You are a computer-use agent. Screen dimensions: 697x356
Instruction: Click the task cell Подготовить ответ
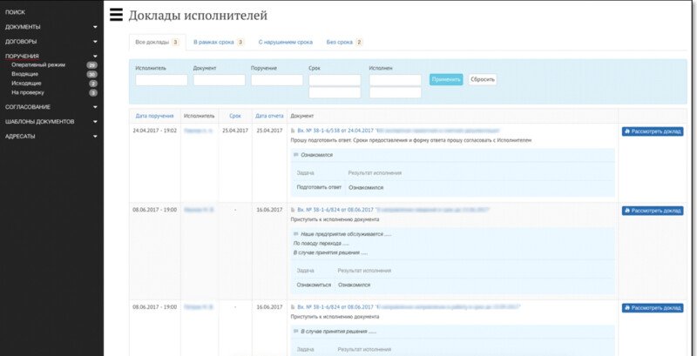point(319,188)
